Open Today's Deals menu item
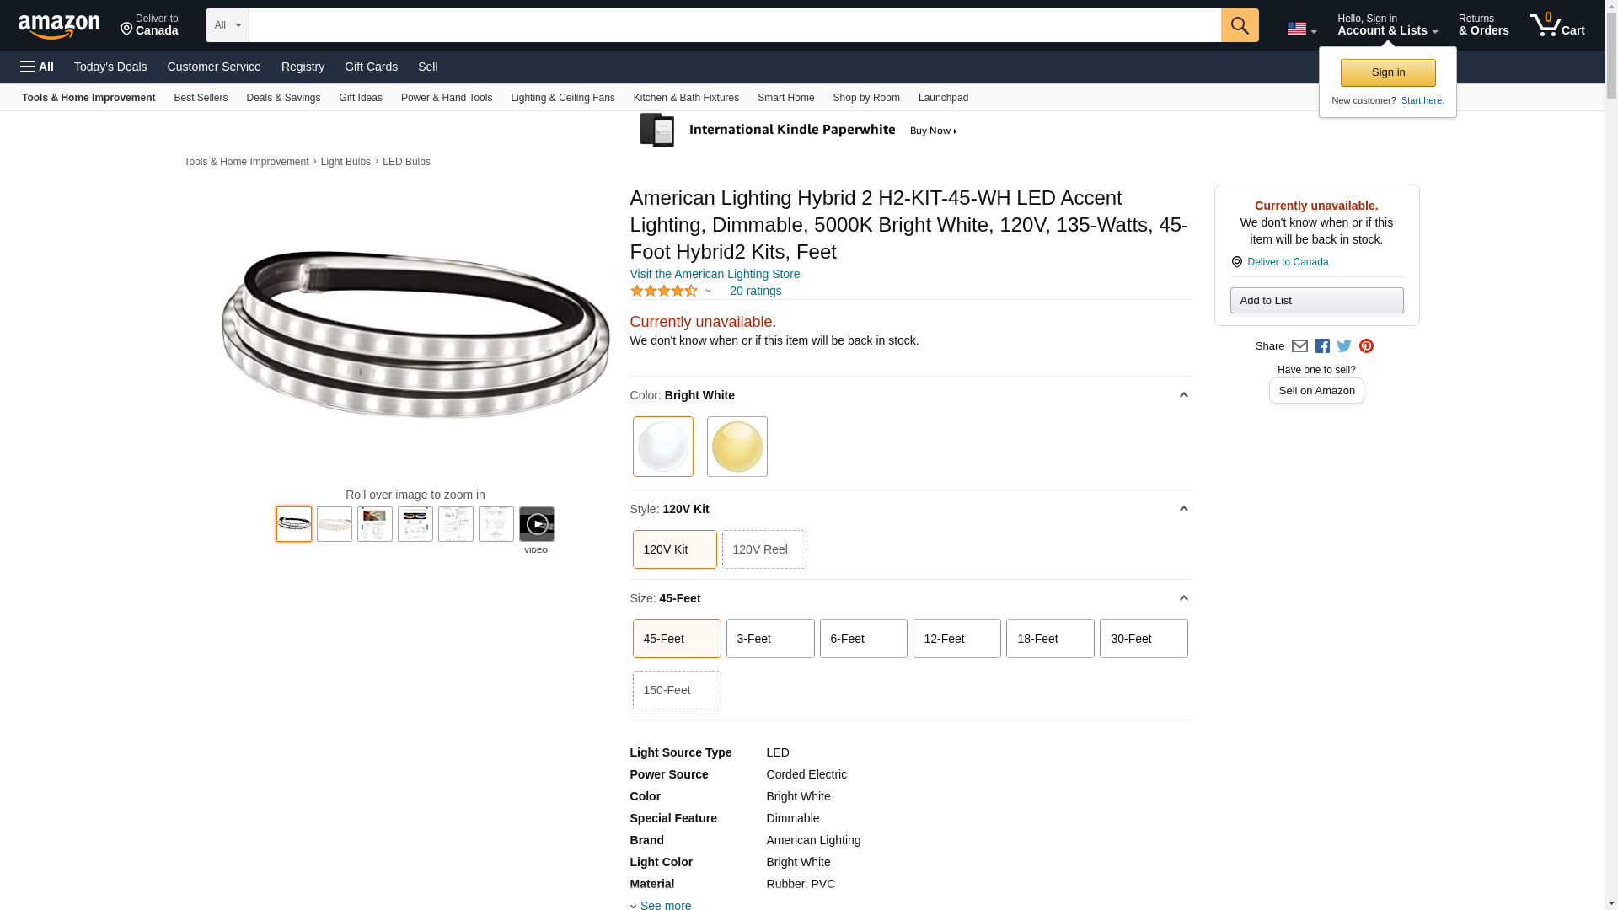 coord(110,67)
